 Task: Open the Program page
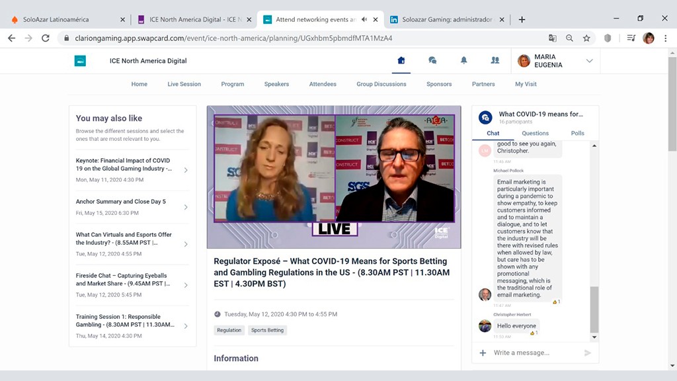tap(232, 84)
